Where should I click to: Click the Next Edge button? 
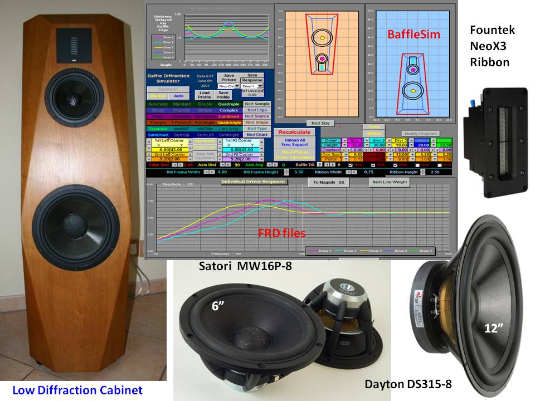click(257, 110)
